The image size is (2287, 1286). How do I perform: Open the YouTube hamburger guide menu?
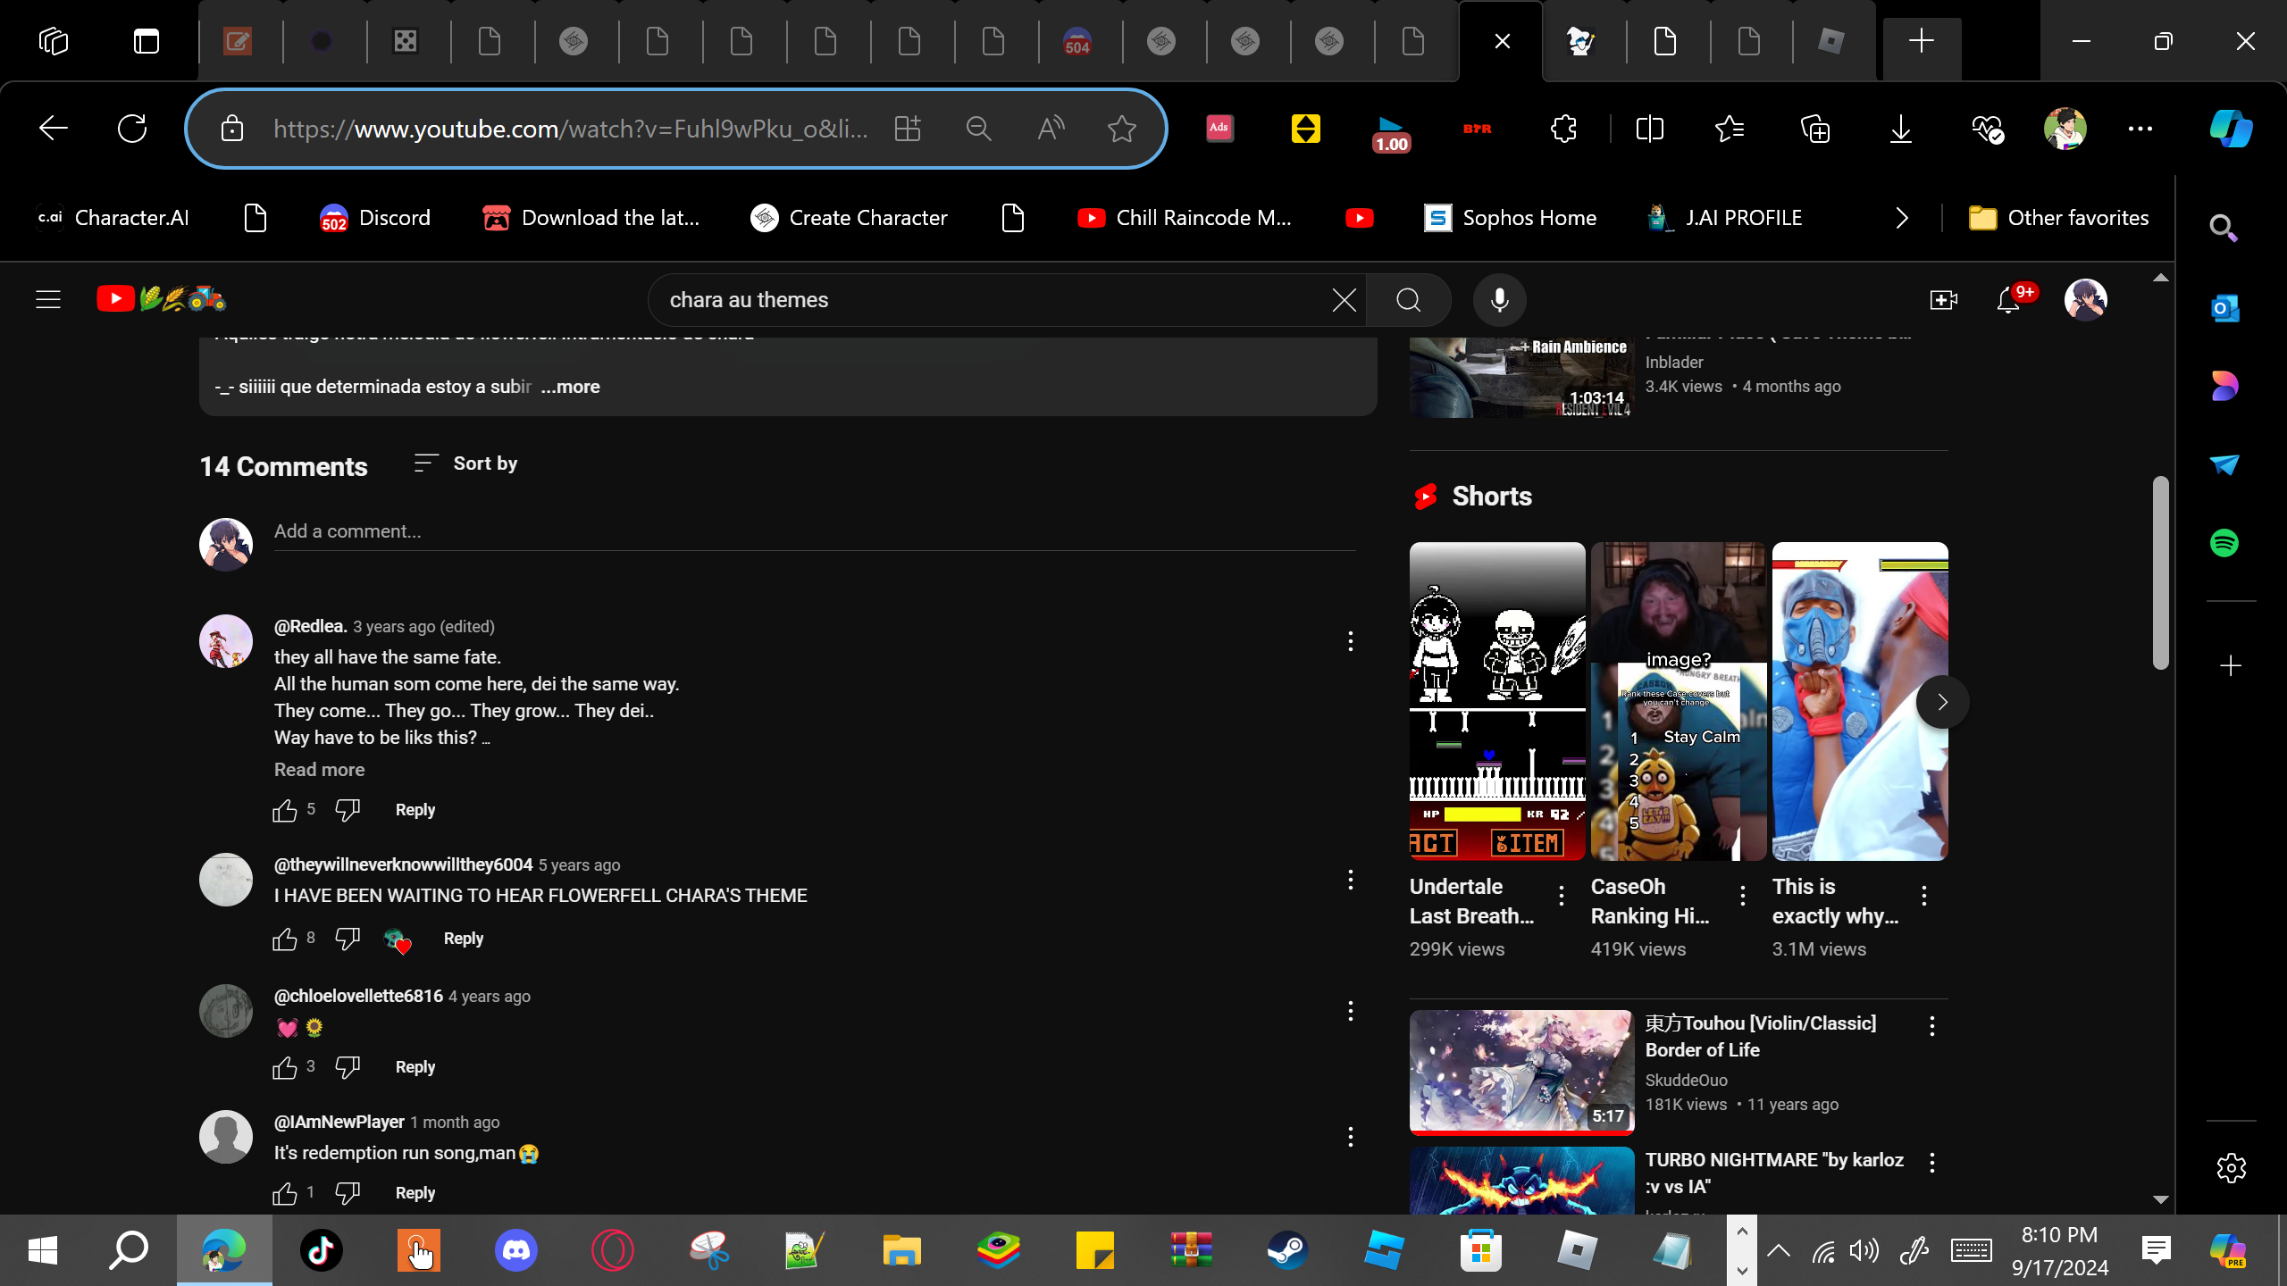[48, 300]
